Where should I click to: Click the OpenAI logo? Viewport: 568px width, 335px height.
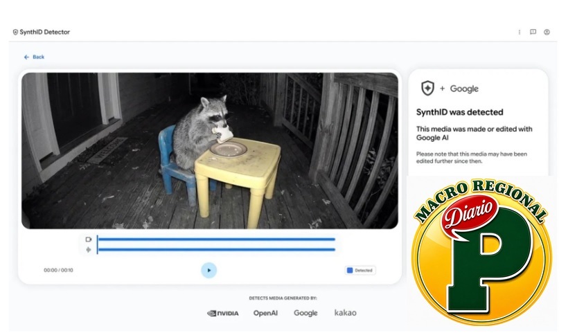click(x=265, y=313)
